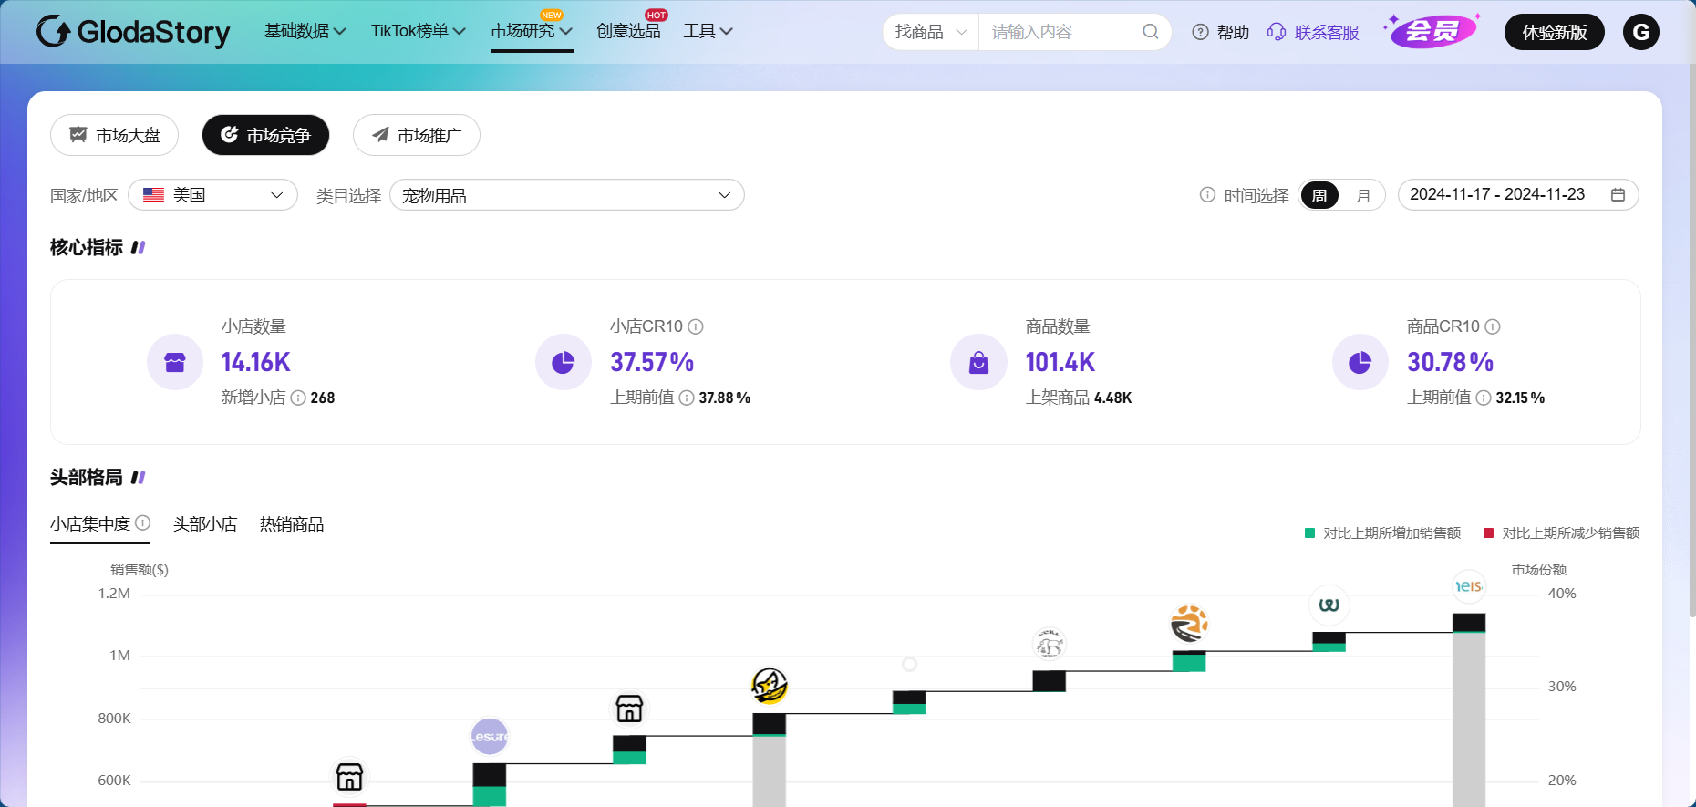Click the 体验新版 button
Image resolution: width=1696 pixels, height=807 pixels.
point(1554,32)
